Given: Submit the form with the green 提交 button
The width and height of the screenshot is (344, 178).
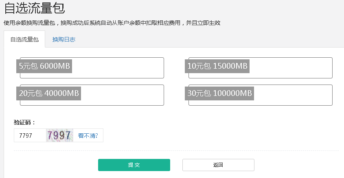Looking at the screenshot, I should tap(134, 165).
